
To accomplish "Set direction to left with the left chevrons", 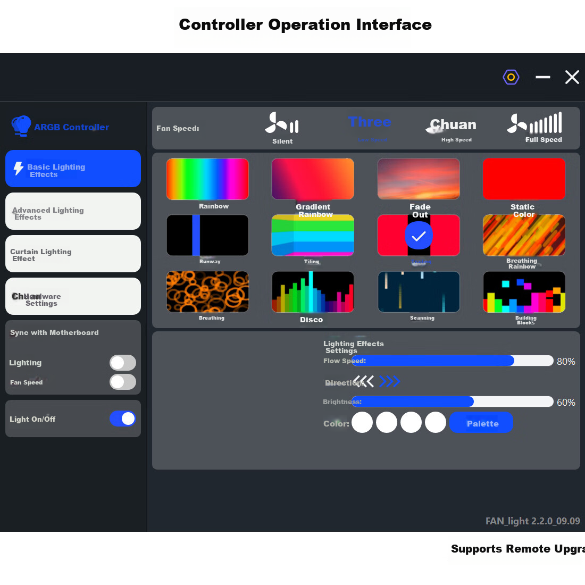I will [x=364, y=381].
